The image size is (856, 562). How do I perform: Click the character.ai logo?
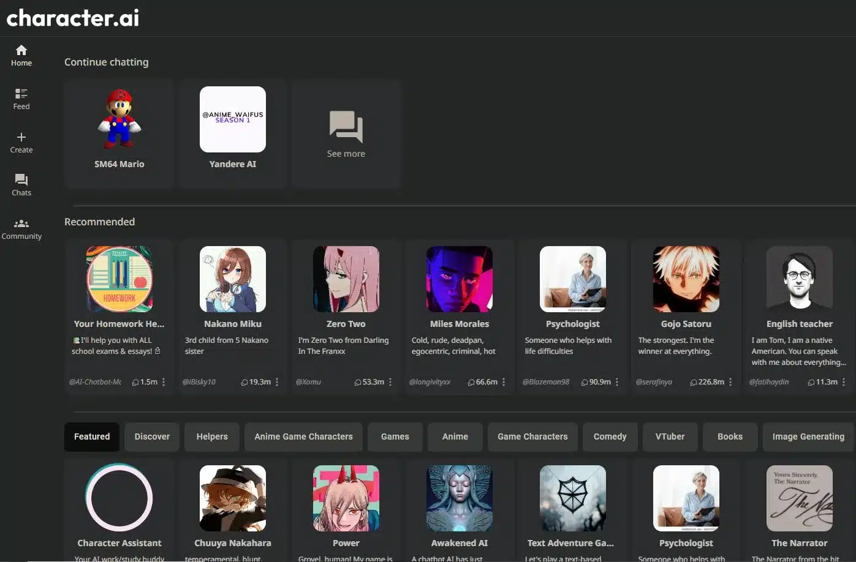click(x=73, y=18)
